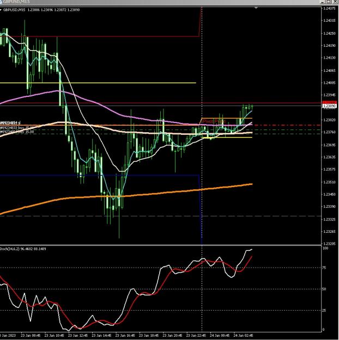Click time label 23 Jan 12:45
This screenshot has width=339, height=340.
point(78,336)
